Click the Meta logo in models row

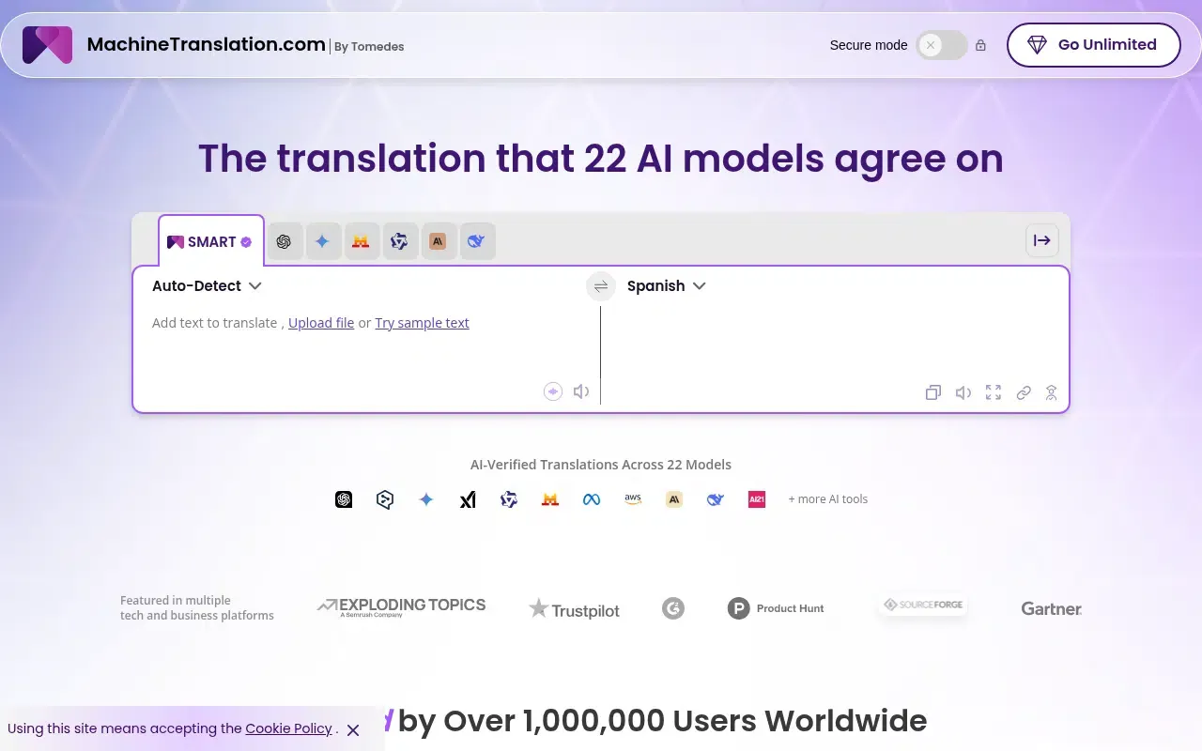pos(592,499)
